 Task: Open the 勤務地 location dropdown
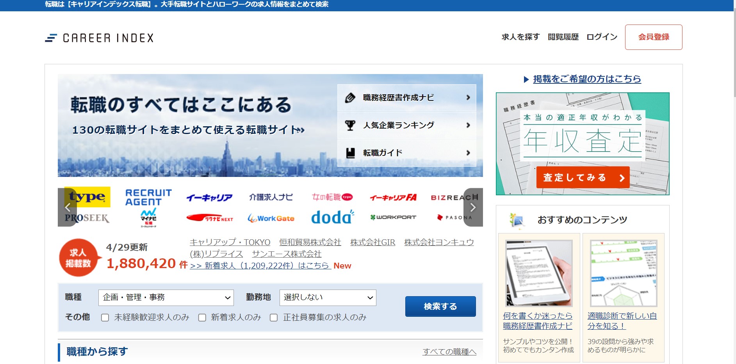pyautogui.click(x=327, y=297)
